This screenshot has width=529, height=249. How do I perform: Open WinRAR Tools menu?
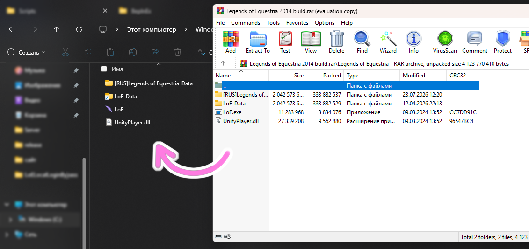(273, 23)
